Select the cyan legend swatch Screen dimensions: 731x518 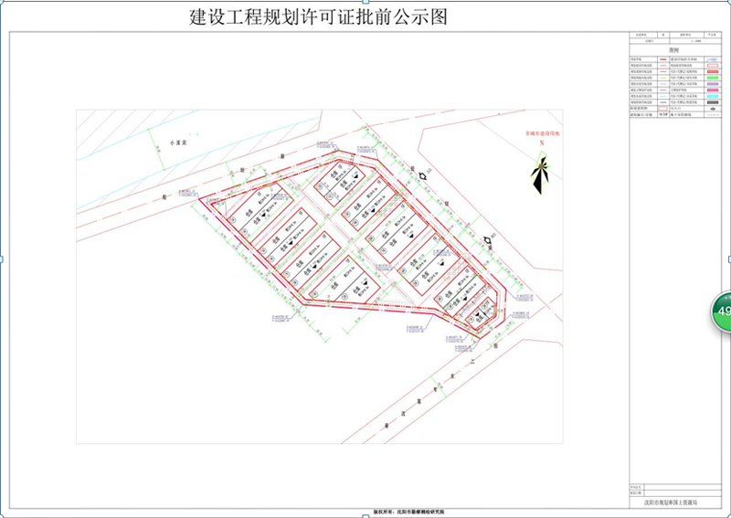click(x=713, y=96)
